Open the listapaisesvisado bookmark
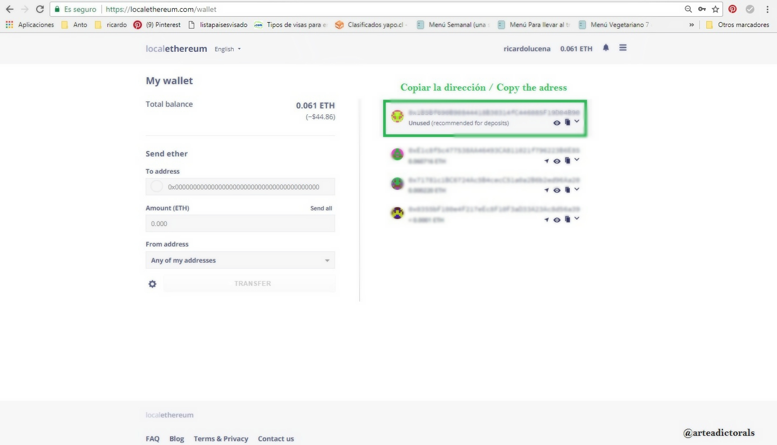This screenshot has height=445, width=777. [217, 25]
